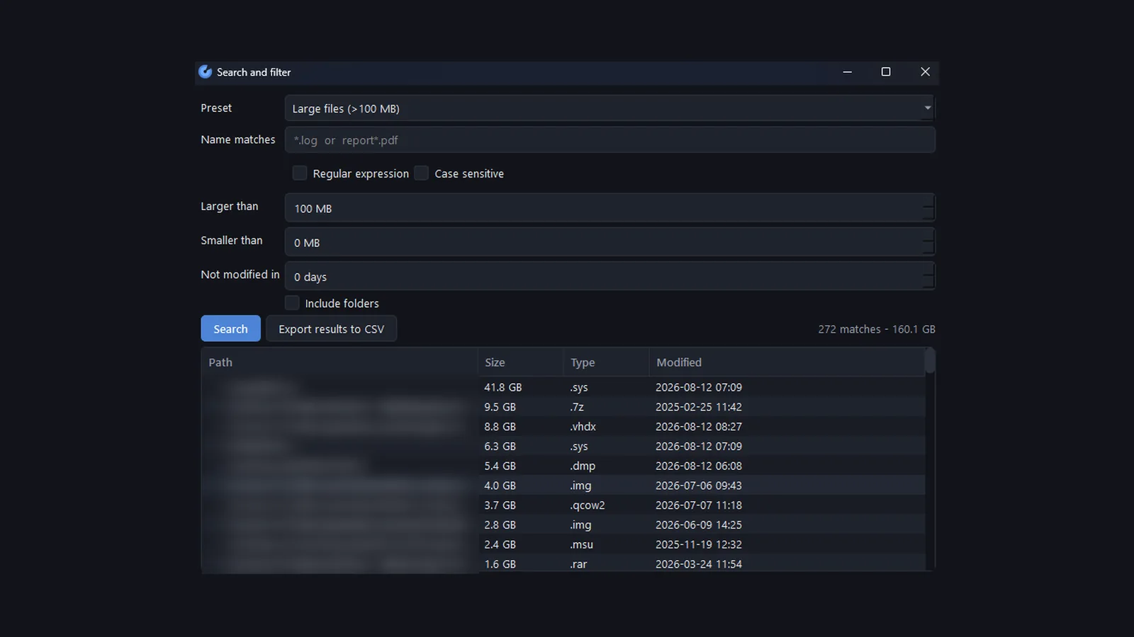Select the .rar type cell
The height and width of the screenshot is (637, 1134).
pos(579,564)
